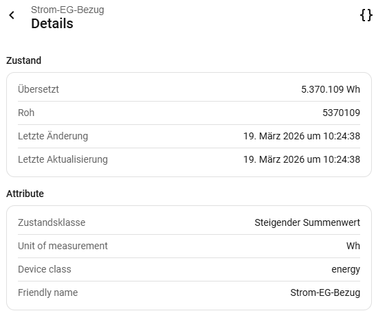Screen dimensions: 376x322
Task: Select the Übersetzt state row
Action: point(189,89)
